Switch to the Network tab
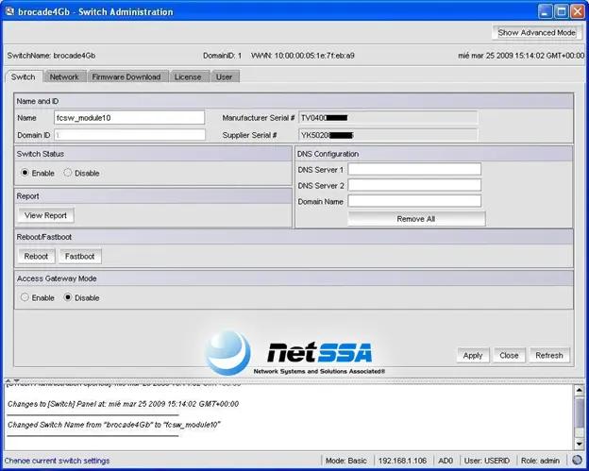Screen dimensions: 589x471 coord(64,76)
